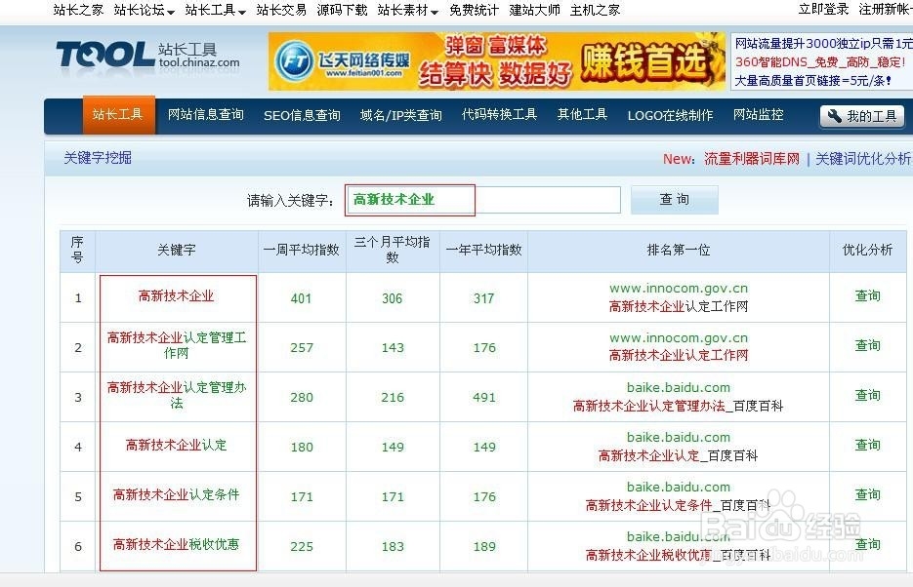Click the 查询 search button
The width and height of the screenshot is (913, 587).
point(674,200)
